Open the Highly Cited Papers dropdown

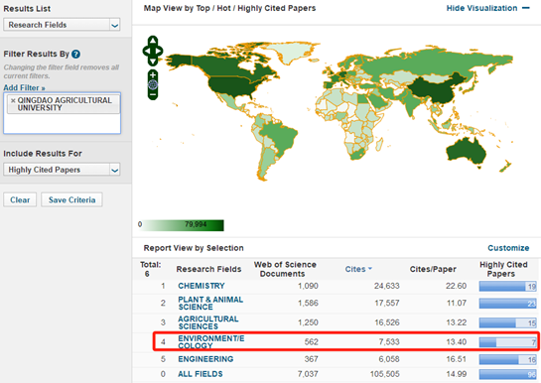point(62,170)
